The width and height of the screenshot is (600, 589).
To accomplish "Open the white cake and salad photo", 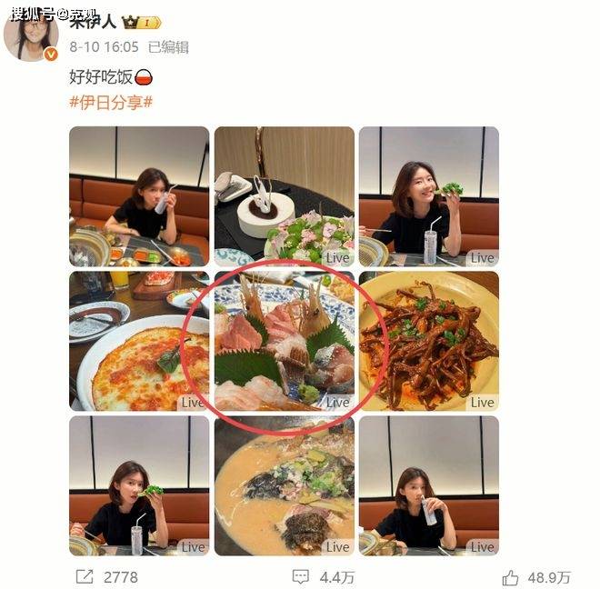I will click(x=285, y=196).
